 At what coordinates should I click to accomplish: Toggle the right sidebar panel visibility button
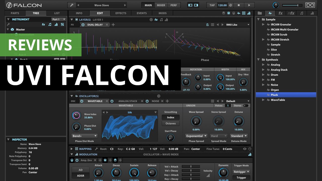pyautogui.click(x=196, y=5)
